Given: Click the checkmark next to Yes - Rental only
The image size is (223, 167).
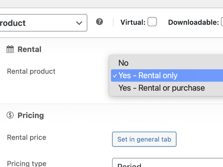Looking at the screenshot, I should [x=115, y=75].
